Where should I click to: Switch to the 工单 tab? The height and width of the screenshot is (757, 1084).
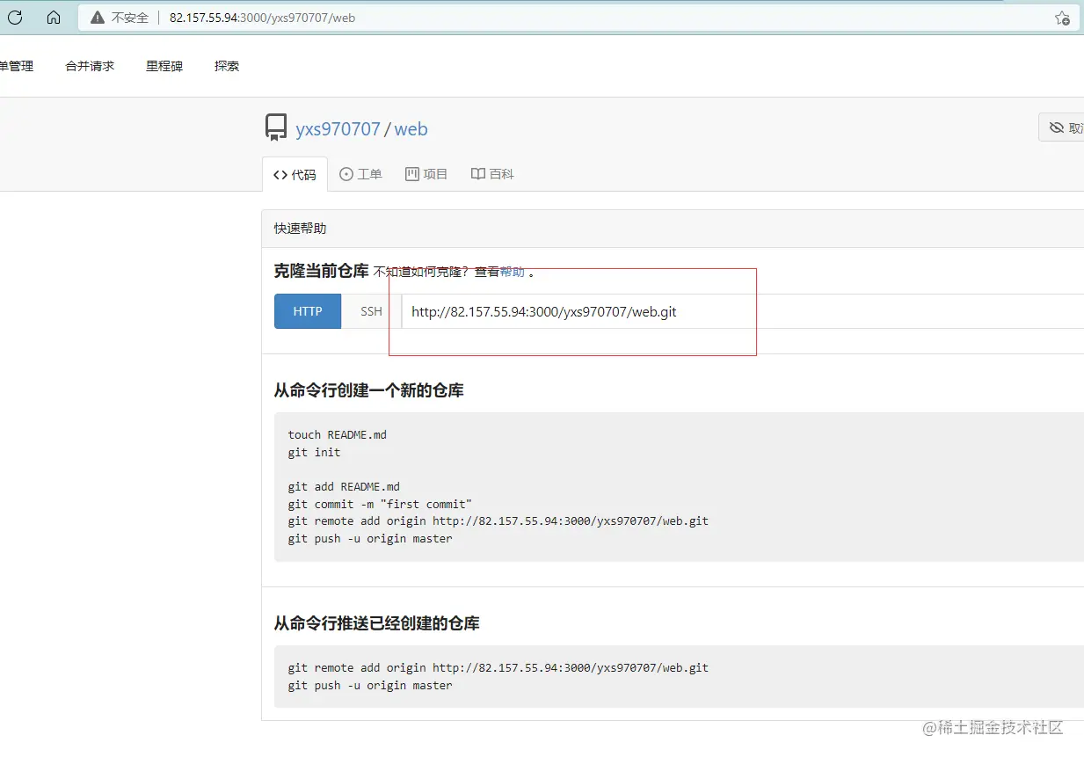click(360, 174)
